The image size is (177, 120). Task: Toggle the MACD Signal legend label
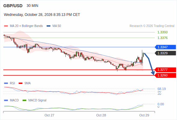37,100
